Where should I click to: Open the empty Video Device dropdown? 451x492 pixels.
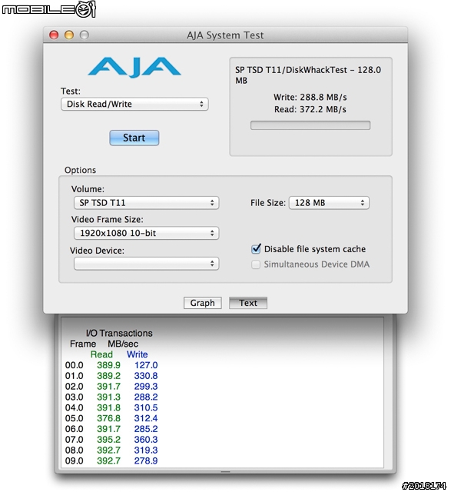click(x=146, y=264)
